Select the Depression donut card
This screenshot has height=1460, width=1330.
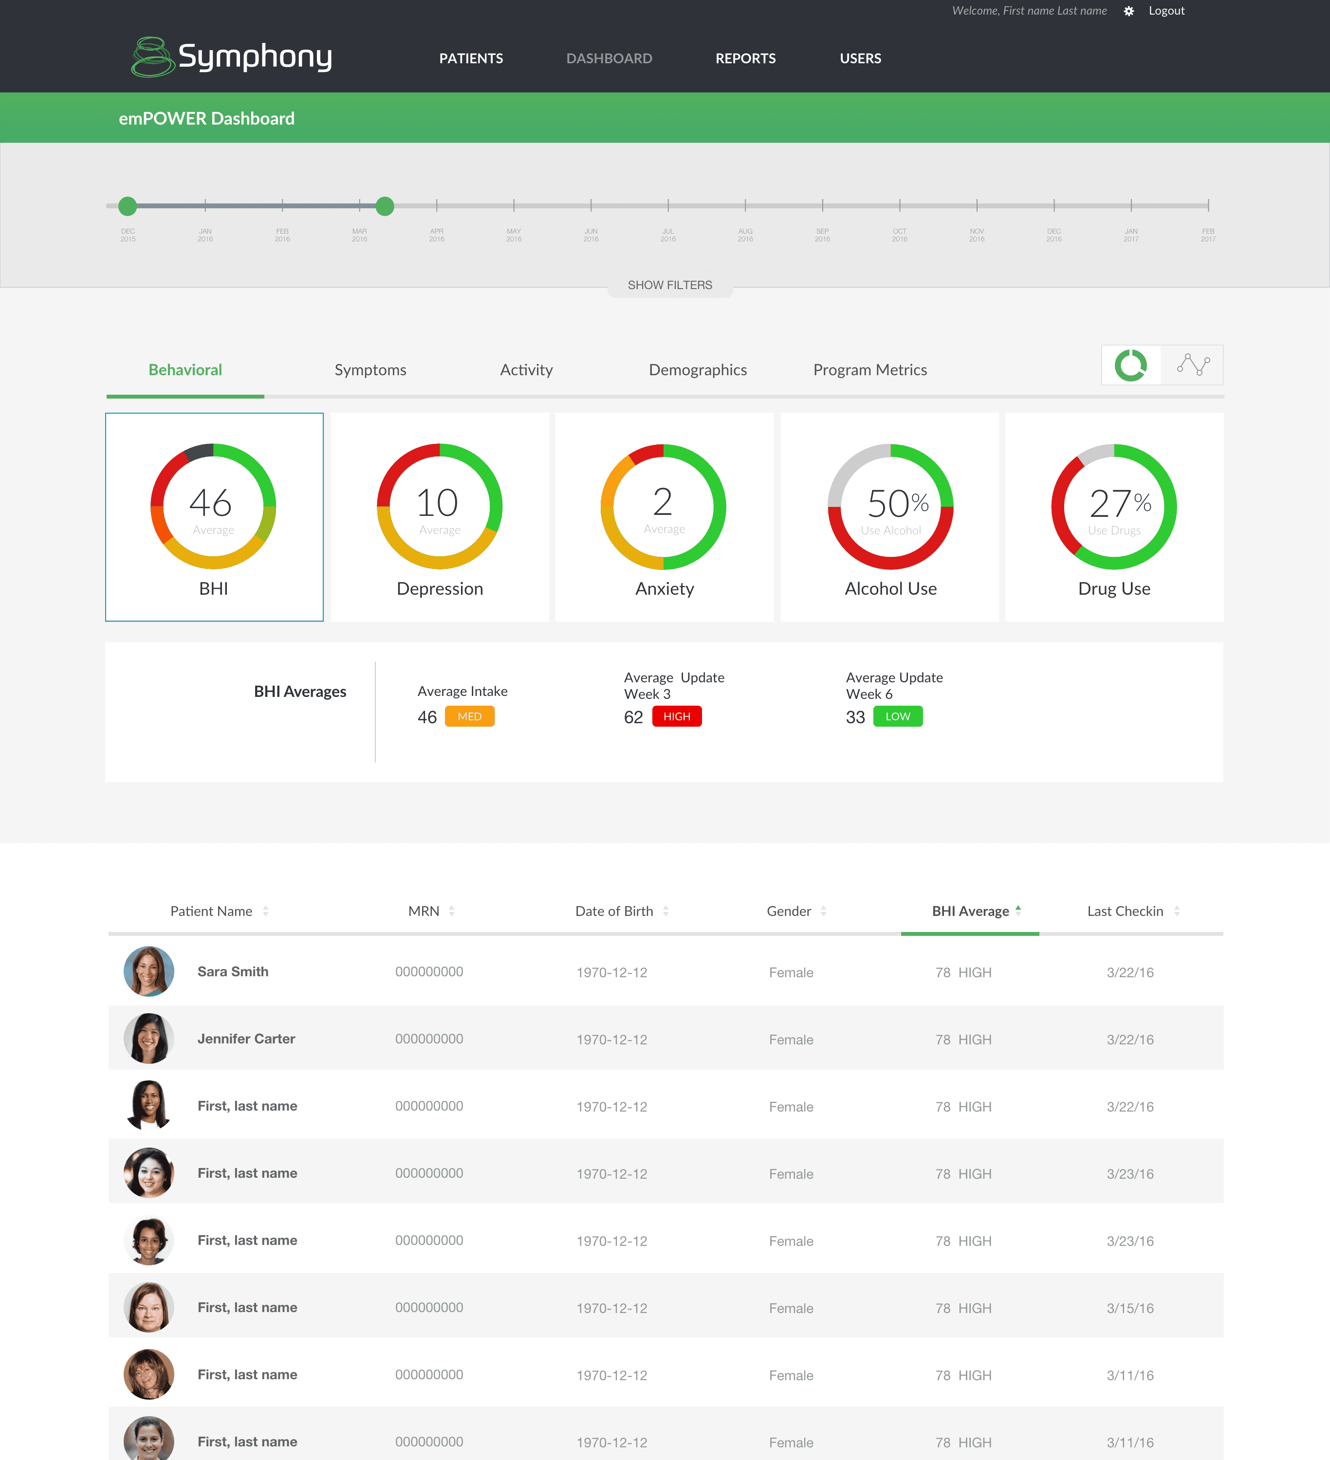tap(439, 517)
